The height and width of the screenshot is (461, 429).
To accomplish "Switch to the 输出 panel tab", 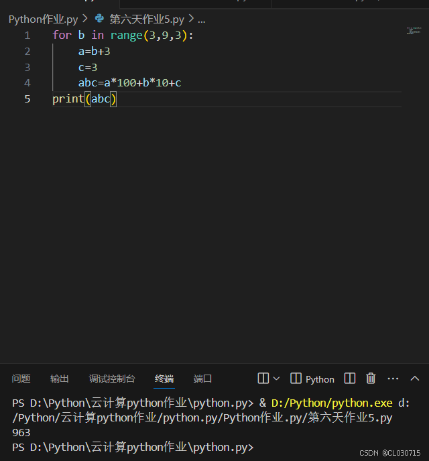I will point(60,379).
